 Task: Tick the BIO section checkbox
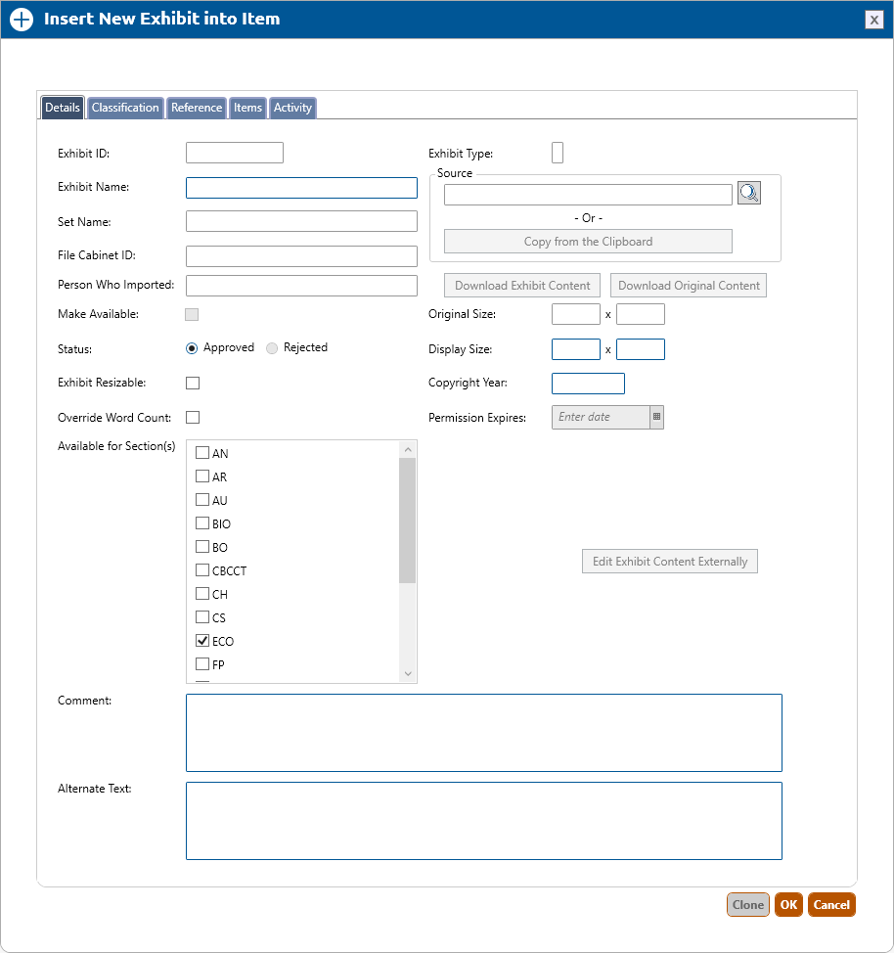point(202,524)
